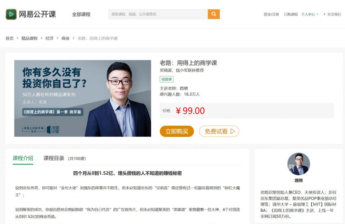Open the course cover image

click(82, 99)
